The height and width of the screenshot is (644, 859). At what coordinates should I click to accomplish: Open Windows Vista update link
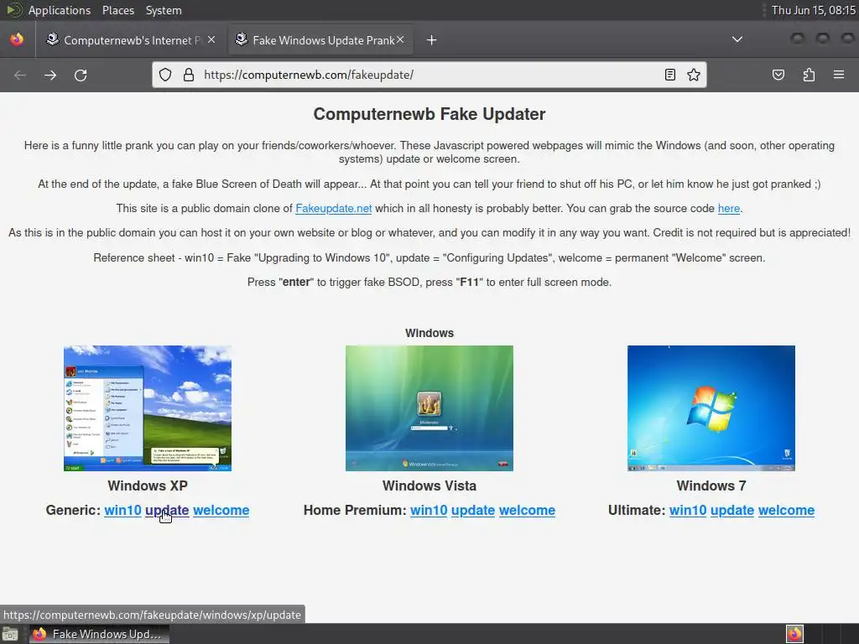point(473,511)
